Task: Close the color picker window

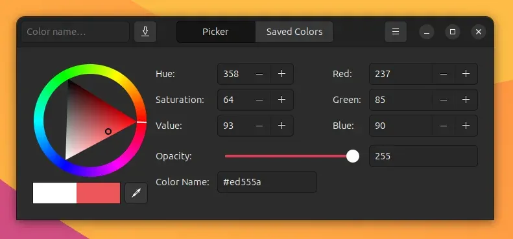Action: tap(479, 32)
